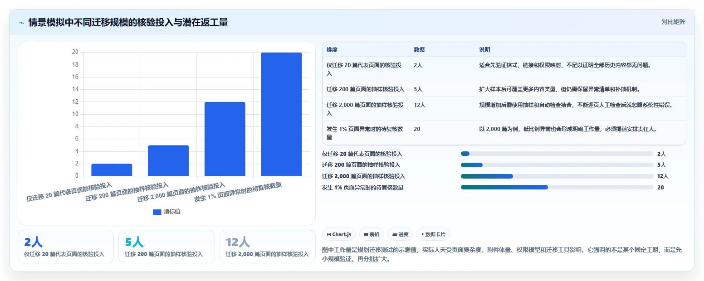
Task: Click progress label 迁移 200 篇页面的抽样核验投入
Action: (361, 165)
